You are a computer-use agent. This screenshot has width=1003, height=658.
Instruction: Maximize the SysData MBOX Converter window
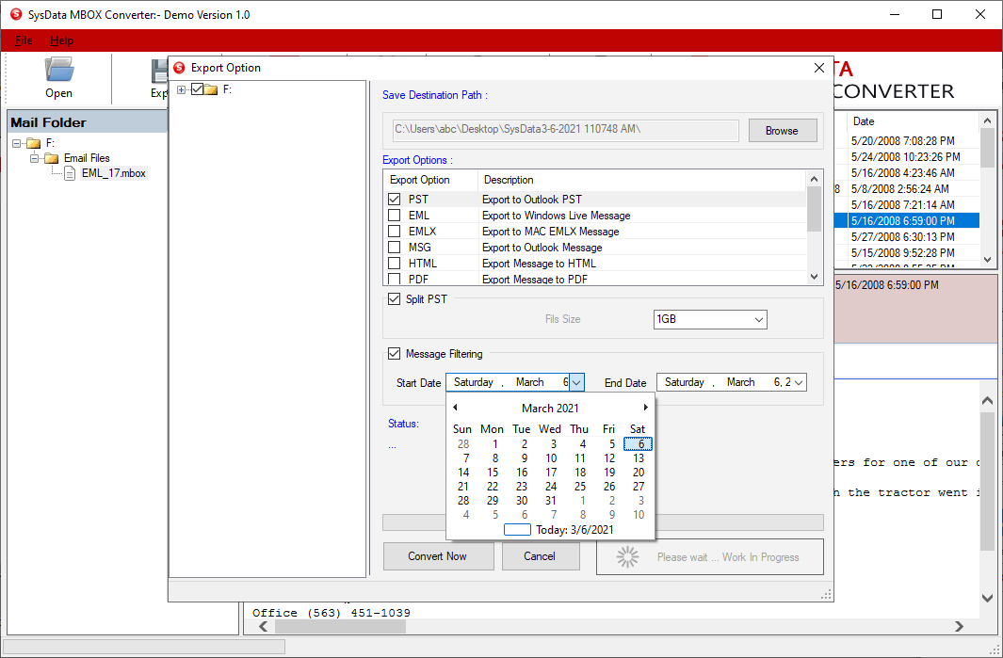click(937, 14)
